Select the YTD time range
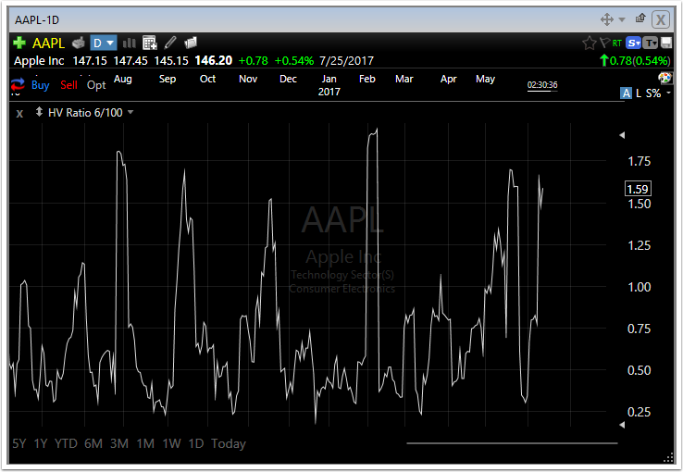The width and height of the screenshot is (683, 472). 66,443
